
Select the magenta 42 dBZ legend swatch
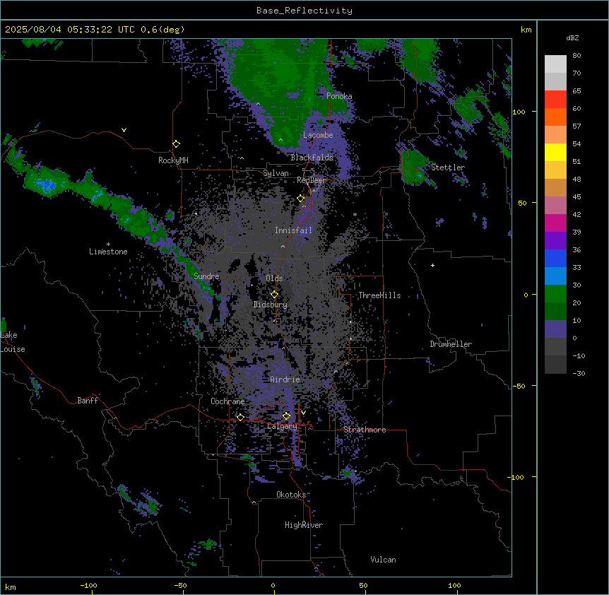[555, 223]
